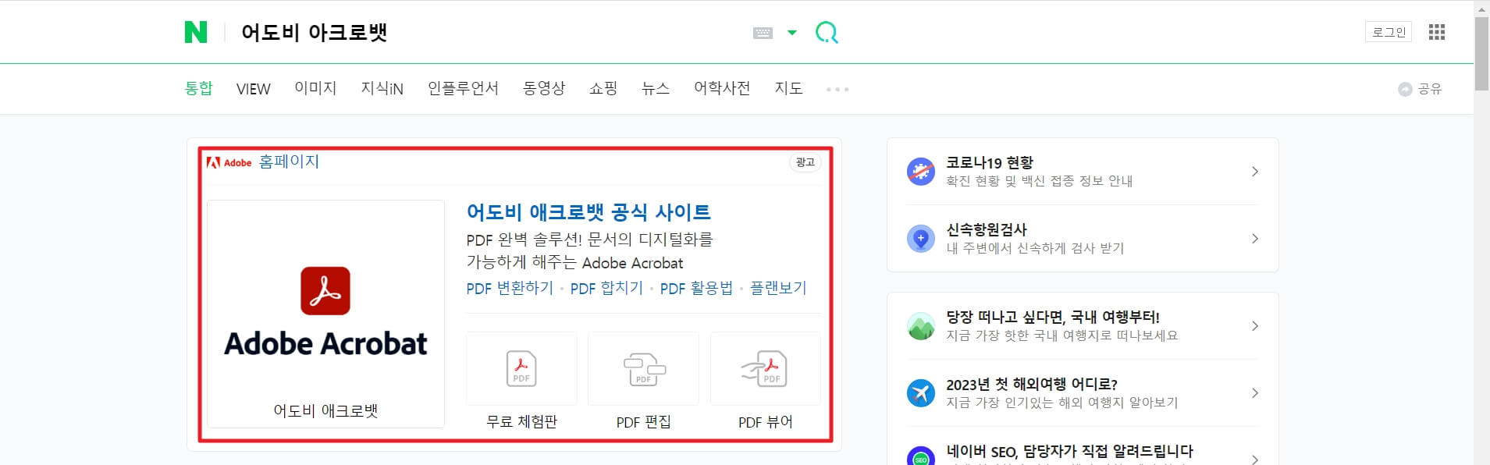
Task: Click the domestic travel mountain icon
Action: pos(921,326)
